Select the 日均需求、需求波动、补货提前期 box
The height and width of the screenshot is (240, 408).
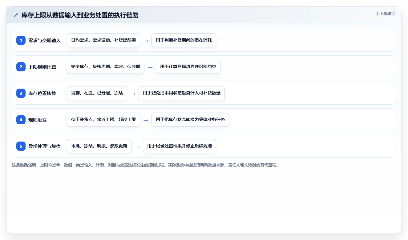(x=103, y=40)
